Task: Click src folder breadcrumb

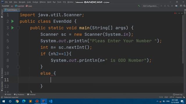Action: [x=12, y=6]
